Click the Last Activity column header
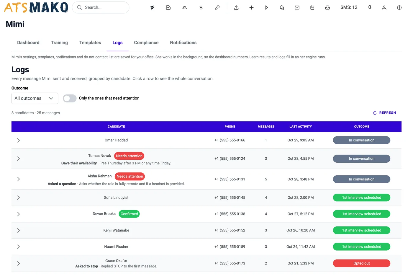The width and height of the screenshot is (413, 276). (301, 127)
